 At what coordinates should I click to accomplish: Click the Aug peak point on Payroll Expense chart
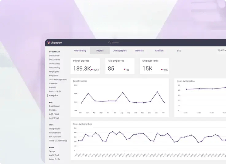123,92
